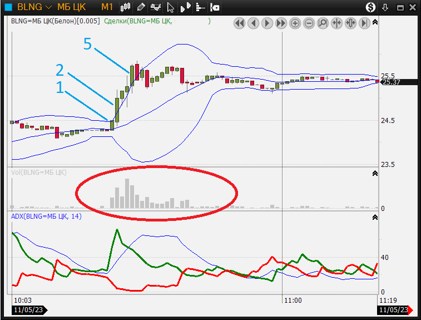421x320 pixels.
Task: Select the cursor pointer tool
Action: (x=170, y=7)
